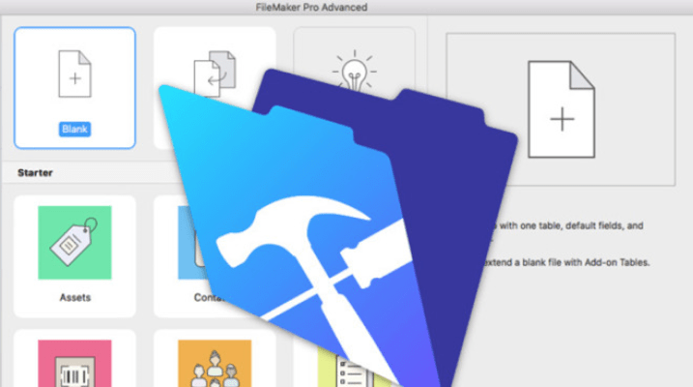The height and width of the screenshot is (387, 693).
Task: Click the FileMaker Pro Advanced title bar
Action: point(346,7)
